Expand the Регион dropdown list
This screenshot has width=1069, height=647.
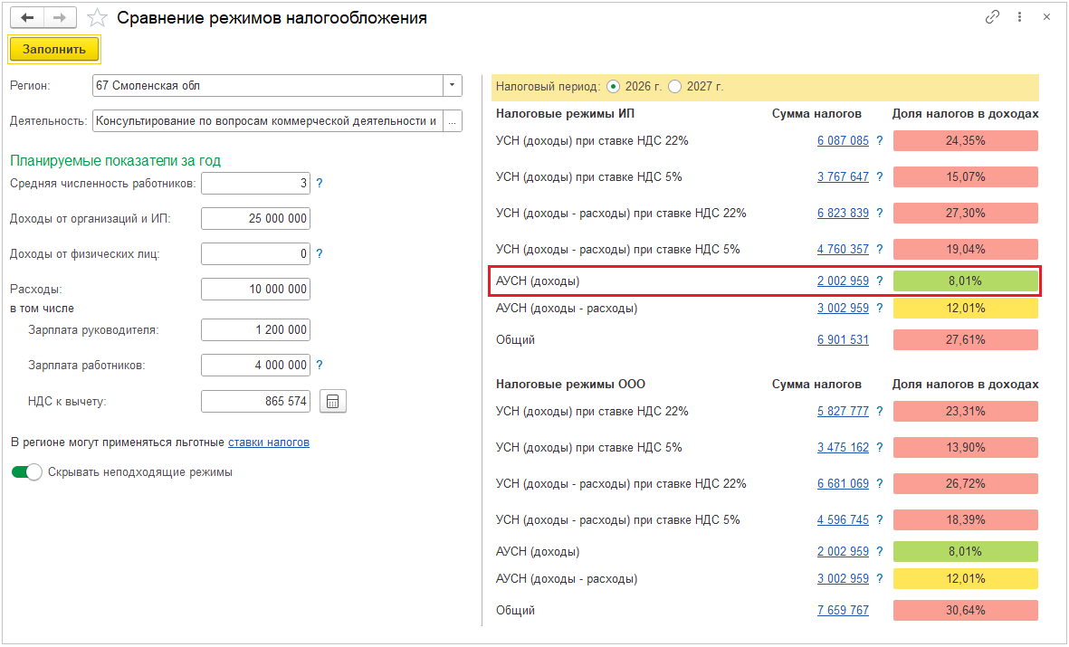[452, 86]
